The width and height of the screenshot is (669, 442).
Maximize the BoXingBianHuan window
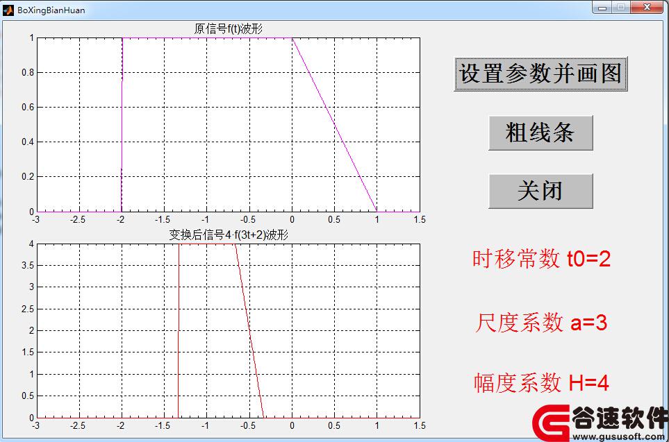621,7
